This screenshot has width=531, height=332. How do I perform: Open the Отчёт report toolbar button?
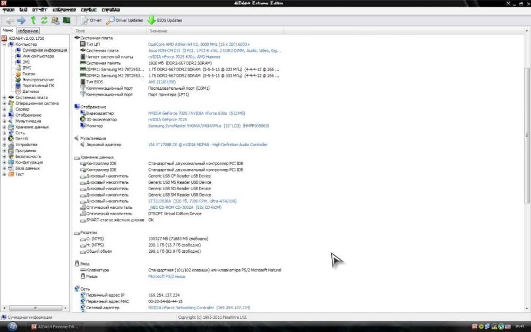click(91, 20)
